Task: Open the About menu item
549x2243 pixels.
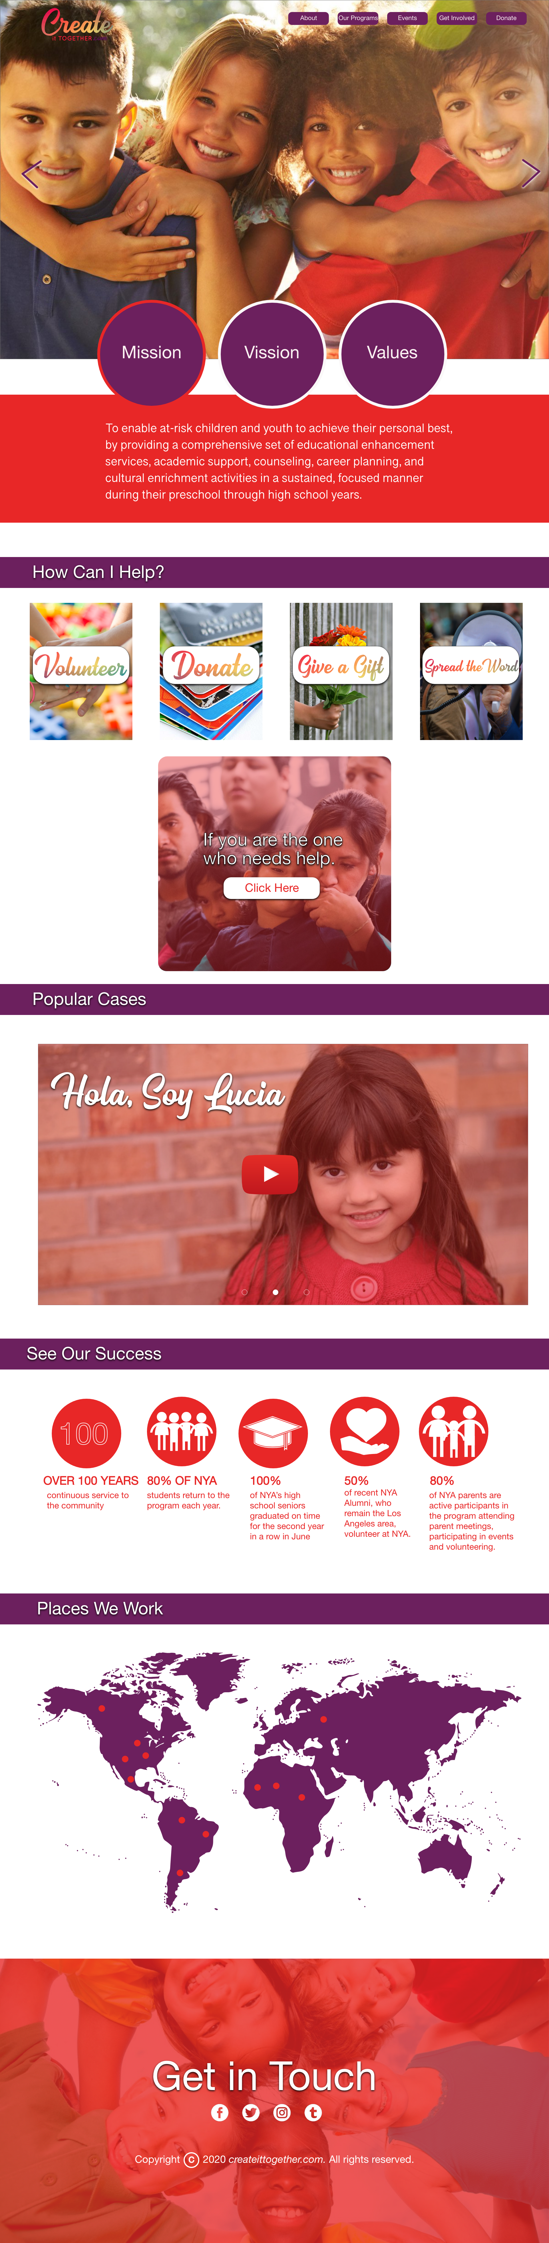Action: [x=308, y=17]
